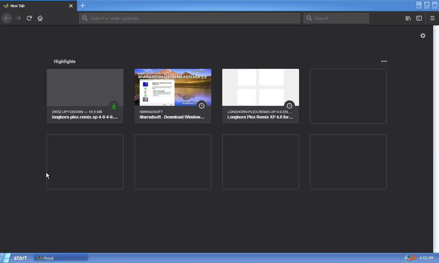The width and height of the screenshot is (439, 263).
Task: Open Highlights section options menu
Action: (x=384, y=61)
